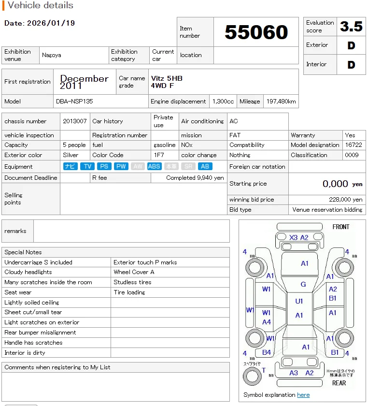
Task: Click 'Venue reservation bidding' bid type
Action: click(327, 210)
